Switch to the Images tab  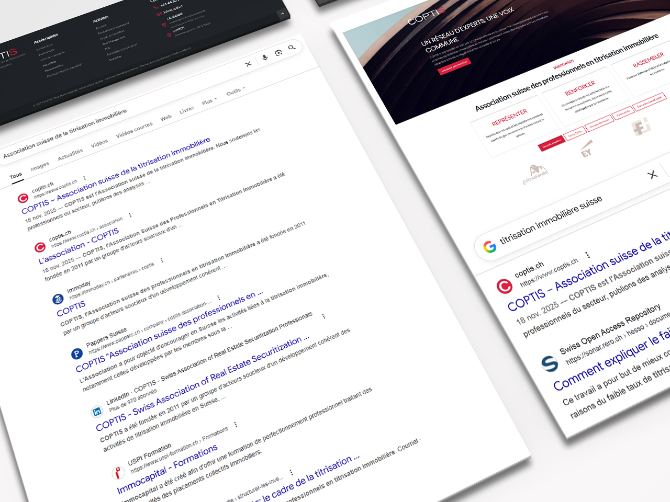[40, 166]
